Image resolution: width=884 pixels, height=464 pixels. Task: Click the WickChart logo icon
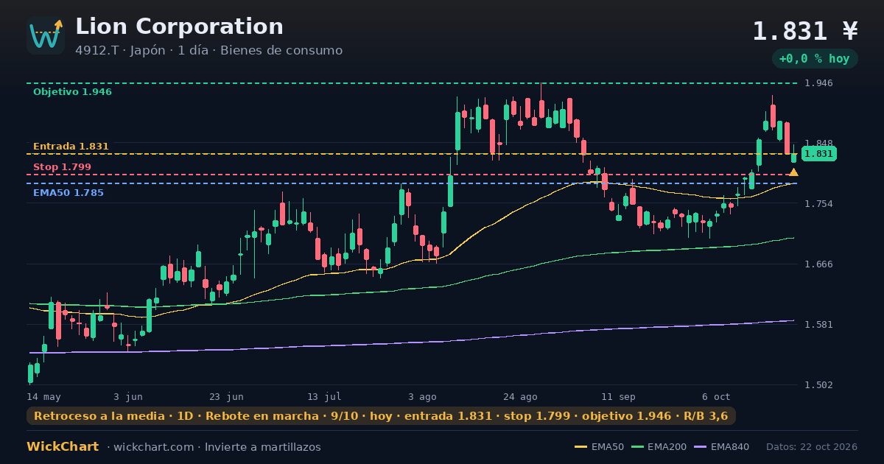click(x=46, y=35)
